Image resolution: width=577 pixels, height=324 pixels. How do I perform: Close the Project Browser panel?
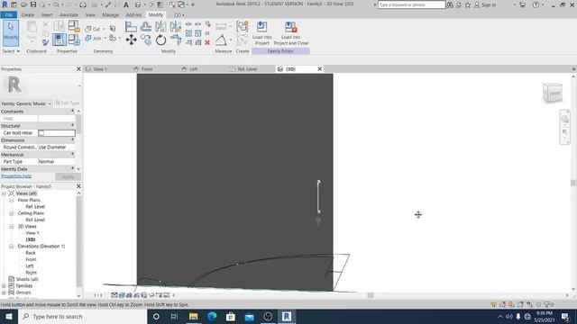[x=78, y=186]
